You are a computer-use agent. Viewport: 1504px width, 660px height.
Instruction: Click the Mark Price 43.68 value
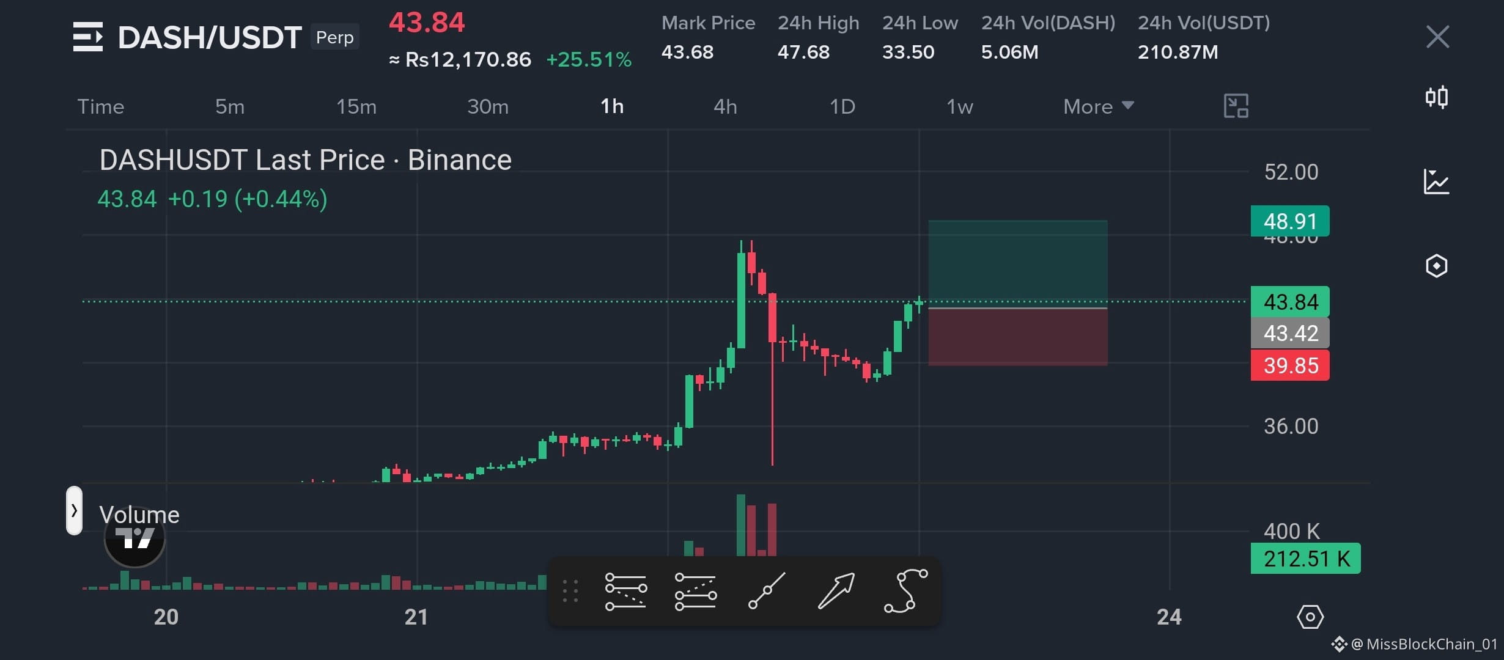pyautogui.click(x=687, y=52)
